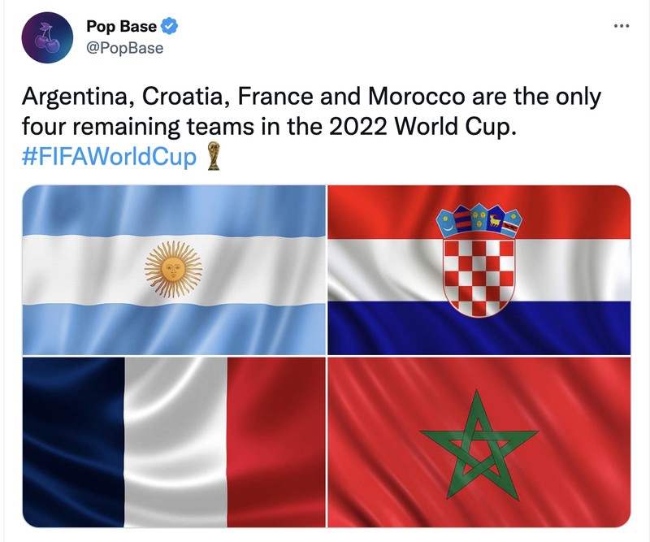This screenshot has height=542, width=650.
Task: Open the France flag image
Action: (173, 443)
